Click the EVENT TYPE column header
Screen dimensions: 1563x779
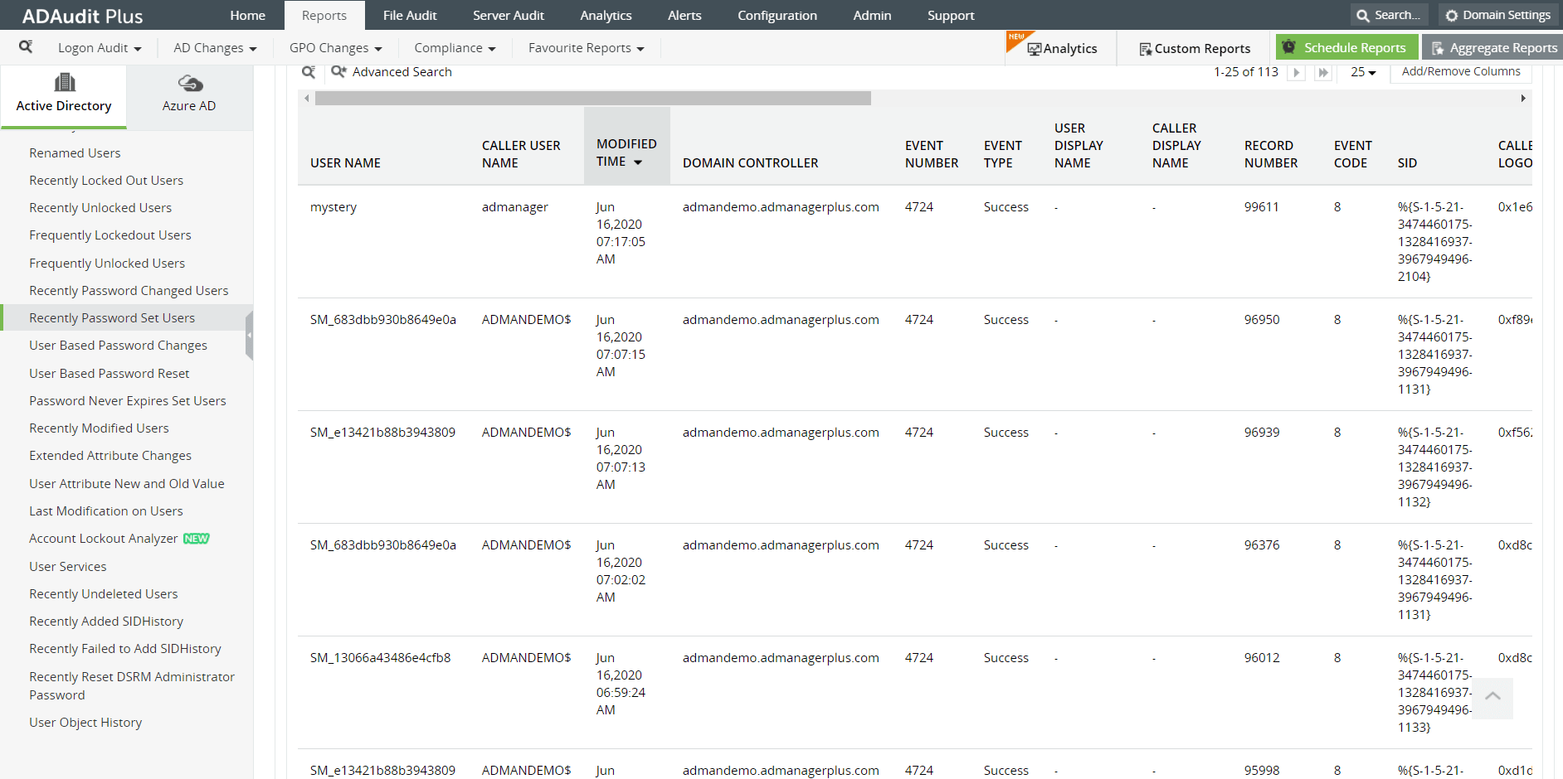coord(1003,154)
